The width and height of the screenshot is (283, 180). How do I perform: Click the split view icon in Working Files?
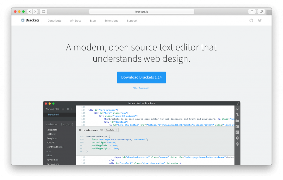pos(73,109)
